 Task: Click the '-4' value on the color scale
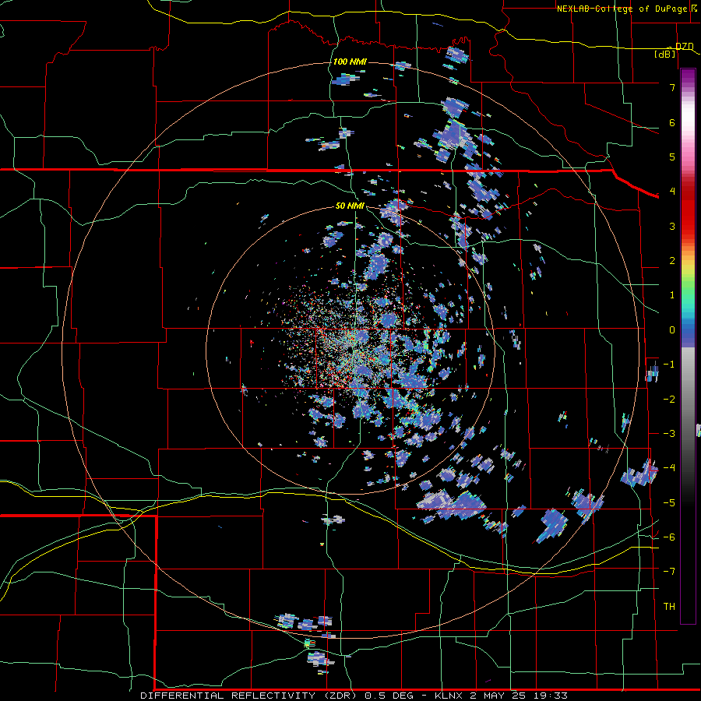(x=669, y=468)
